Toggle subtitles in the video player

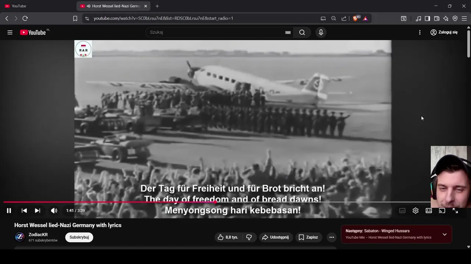click(402, 210)
